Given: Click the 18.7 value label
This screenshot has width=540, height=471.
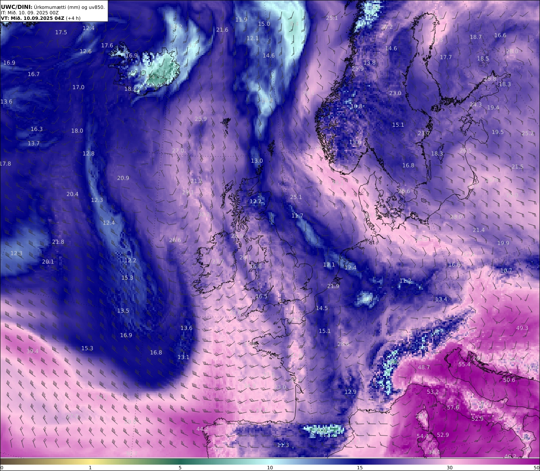Looking at the screenshot, I should tap(476, 37).
